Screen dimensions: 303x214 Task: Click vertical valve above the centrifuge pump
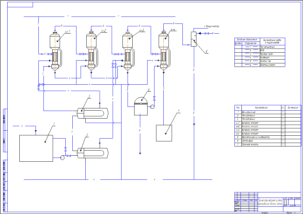(154, 99)
